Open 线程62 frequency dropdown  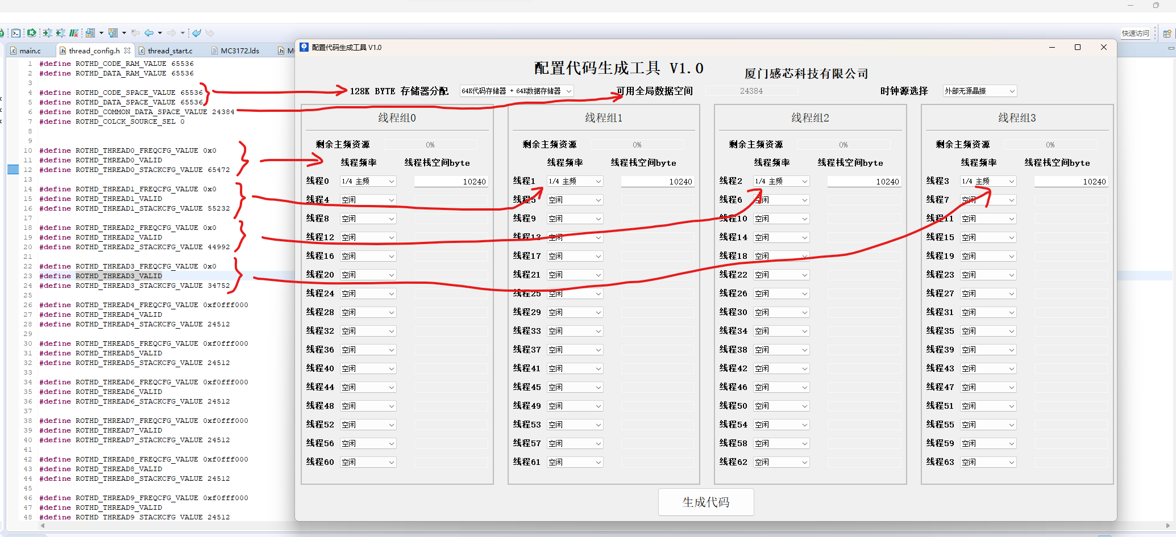pos(782,462)
